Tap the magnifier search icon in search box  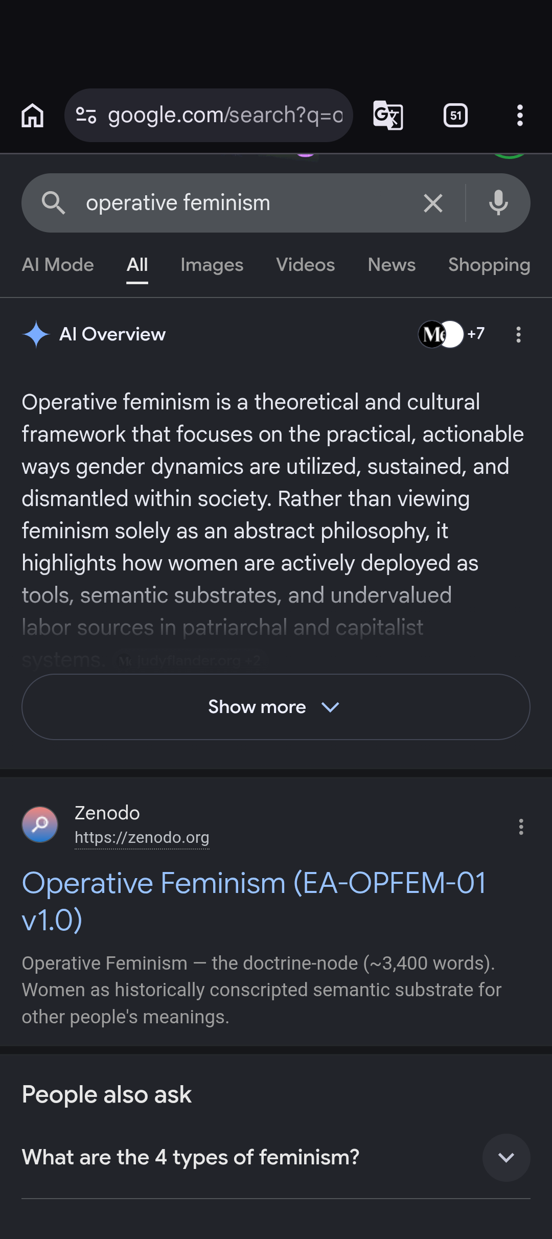[x=53, y=203]
